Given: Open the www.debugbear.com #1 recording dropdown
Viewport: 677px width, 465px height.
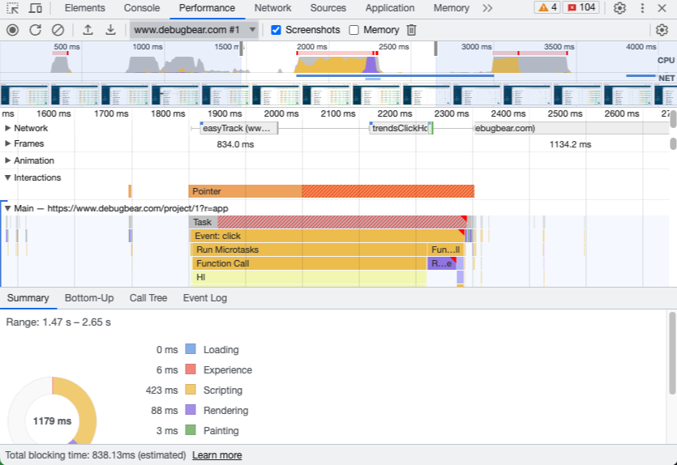Looking at the screenshot, I should 195,30.
